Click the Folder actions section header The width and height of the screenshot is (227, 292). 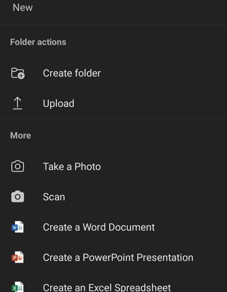pos(38,42)
